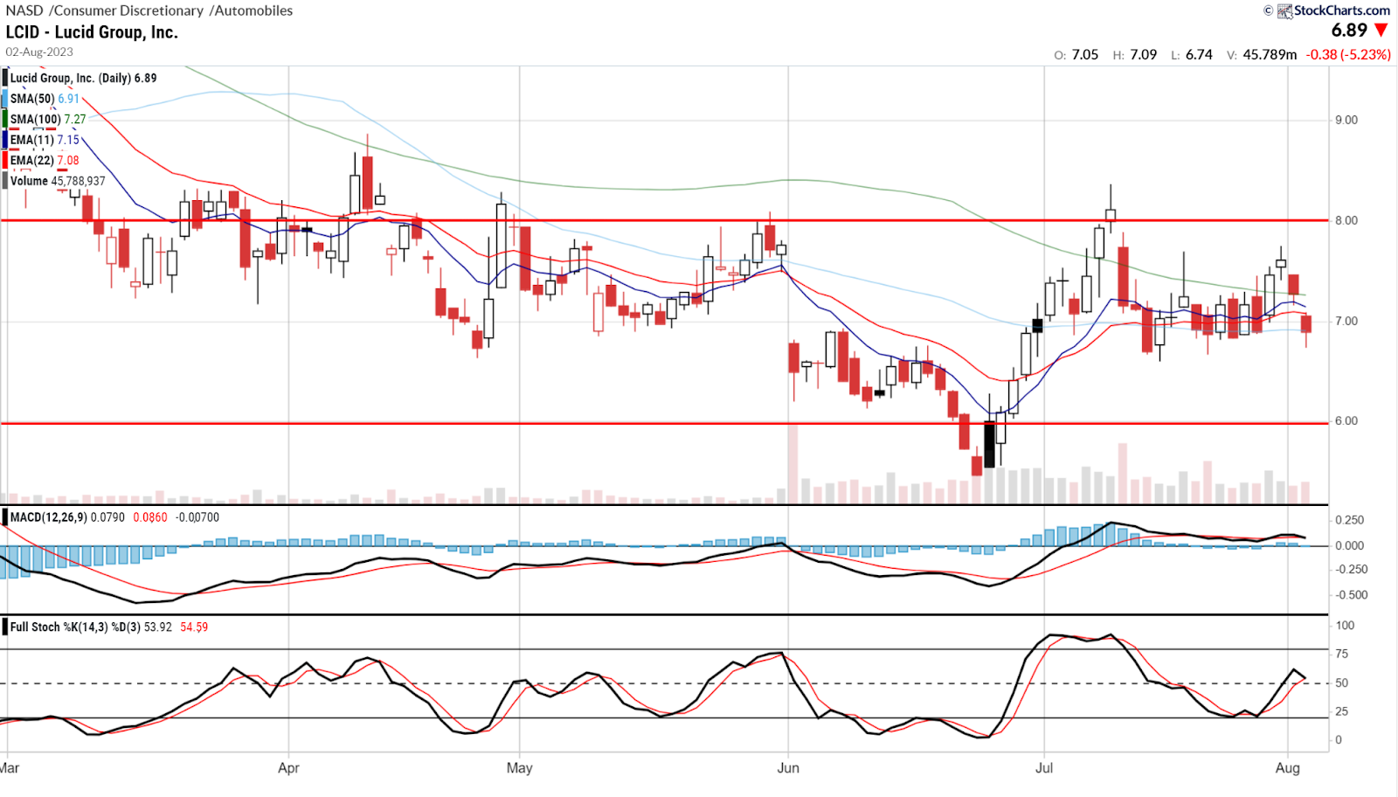Screen dimensions: 1398x797
Task: Click the "-0.500" MACD axis label
Action: tap(1352, 595)
